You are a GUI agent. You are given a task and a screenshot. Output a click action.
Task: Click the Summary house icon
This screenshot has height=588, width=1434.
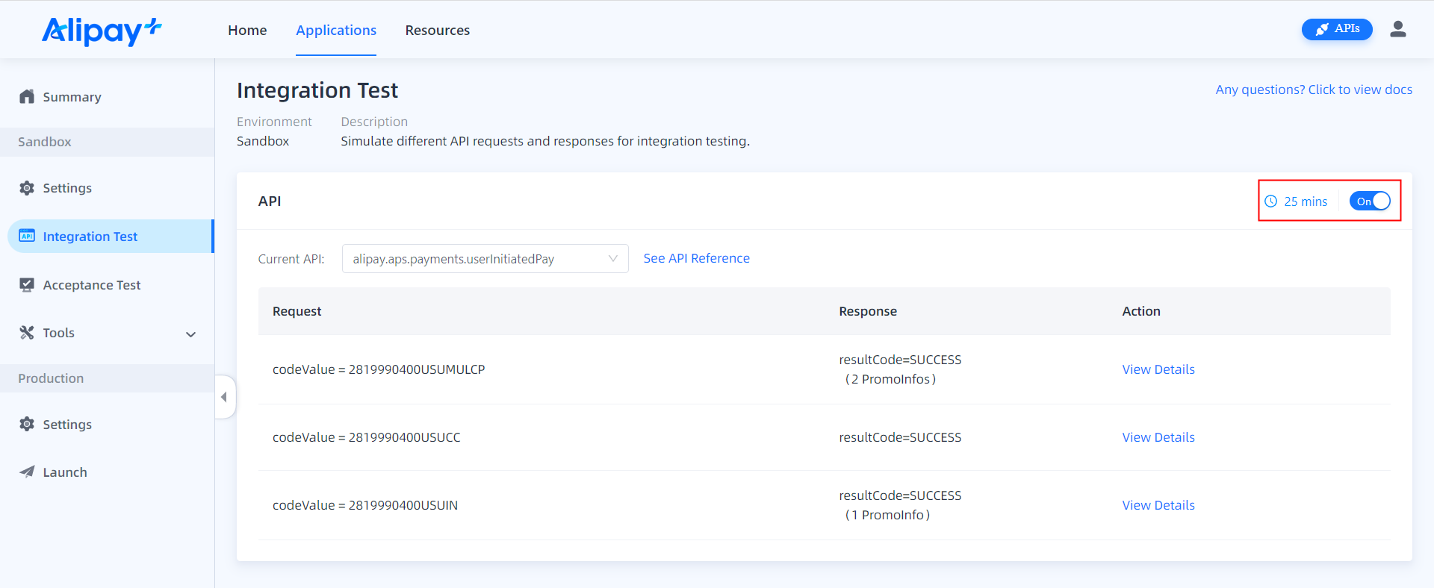[x=27, y=97]
